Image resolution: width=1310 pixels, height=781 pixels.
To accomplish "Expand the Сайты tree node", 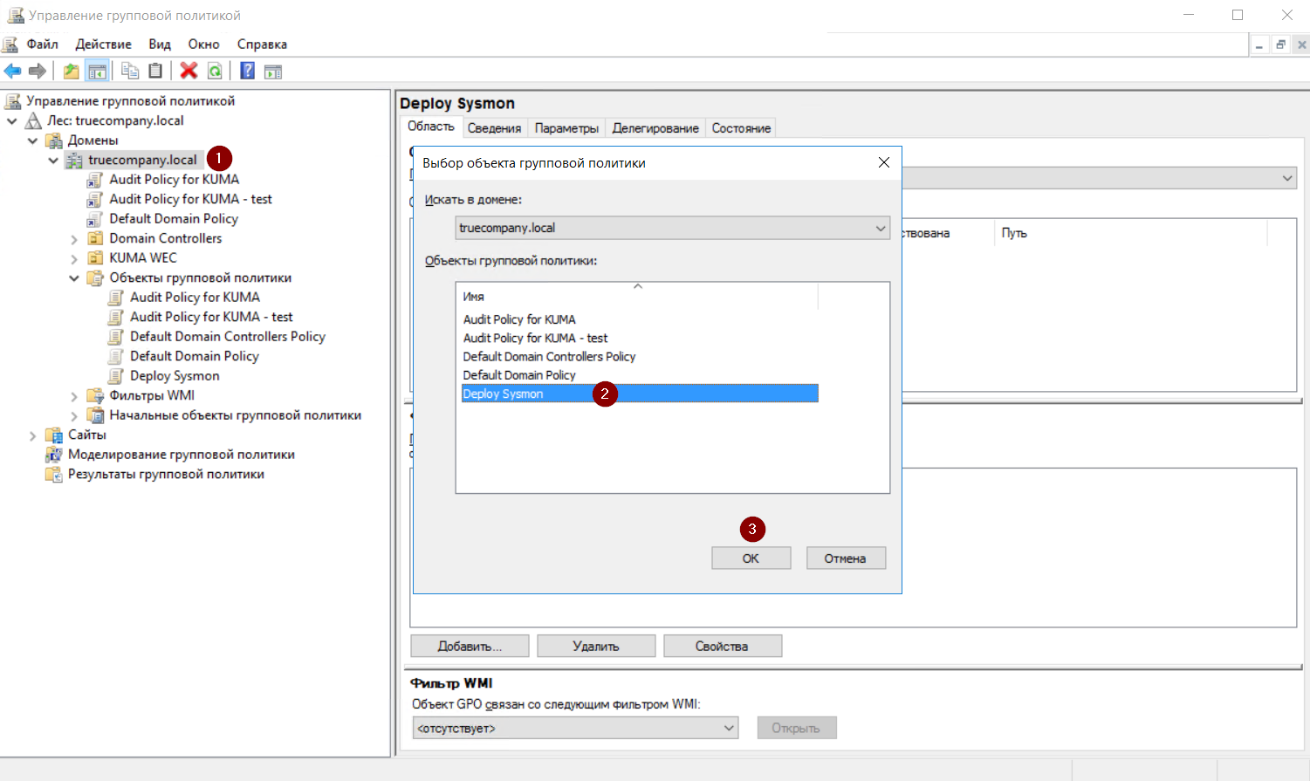I will tap(33, 435).
